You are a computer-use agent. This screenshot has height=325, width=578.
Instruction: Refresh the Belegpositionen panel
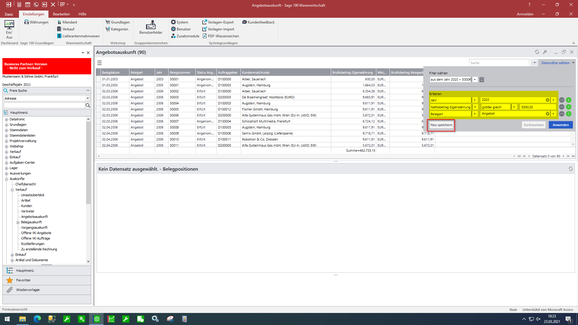tap(570, 169)
